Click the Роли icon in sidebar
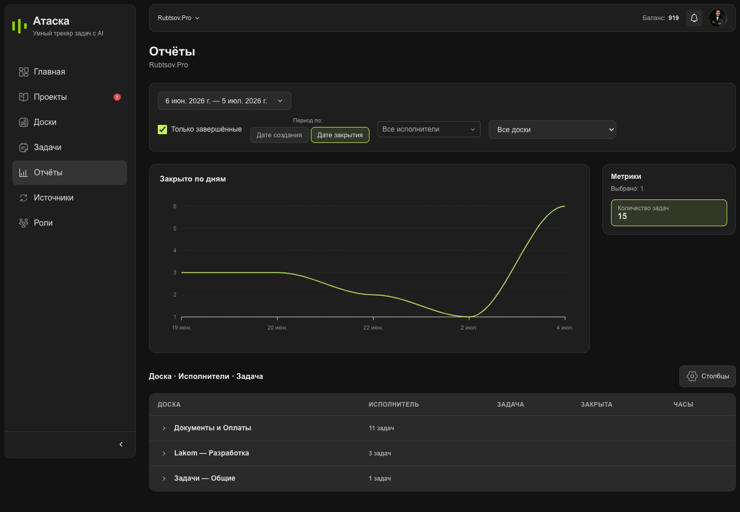The width and height of the screenshot is (740, 512). pyautogui.click(x=24, y=223)
